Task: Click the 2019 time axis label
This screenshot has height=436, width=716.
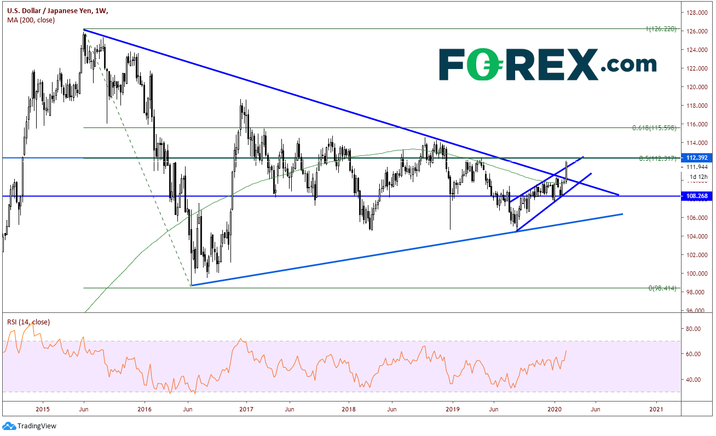Action: (452, 409)
